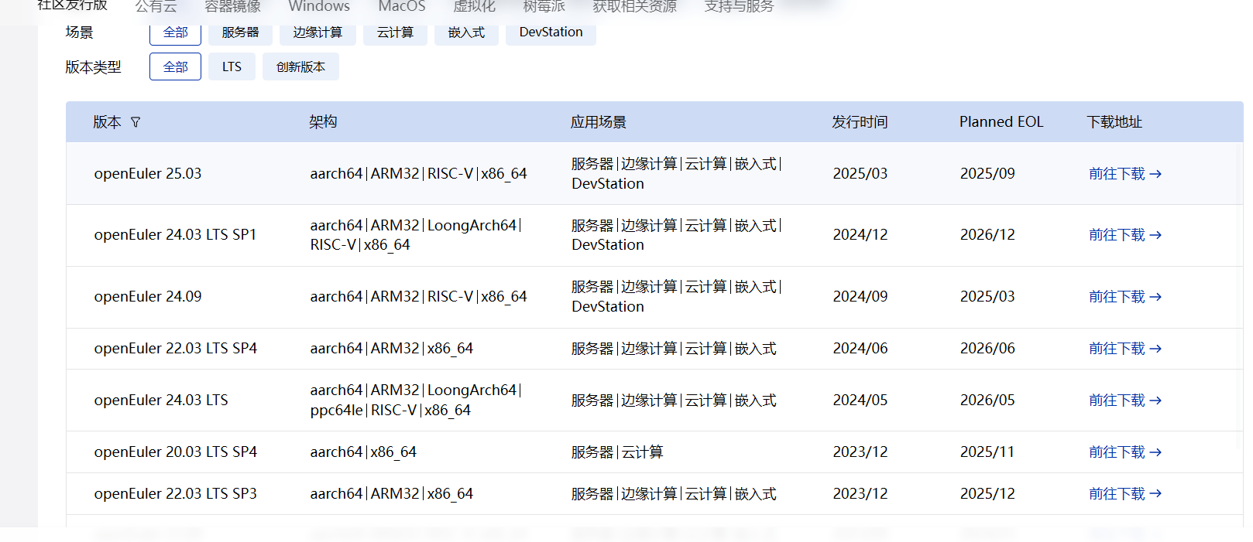Screen dimensions: 1253x542
Task: Open the 容器镜像 tab
Action: 232,7
